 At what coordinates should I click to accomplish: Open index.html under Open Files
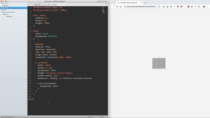pyautogui.click(x=5, y=6)
